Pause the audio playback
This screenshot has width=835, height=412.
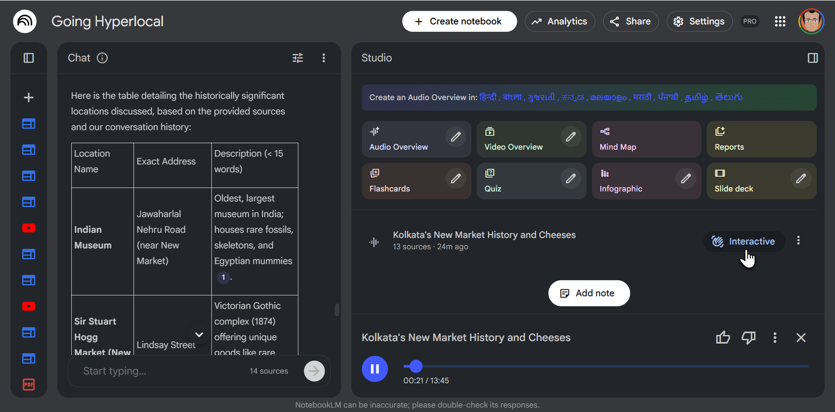[375, 369]
